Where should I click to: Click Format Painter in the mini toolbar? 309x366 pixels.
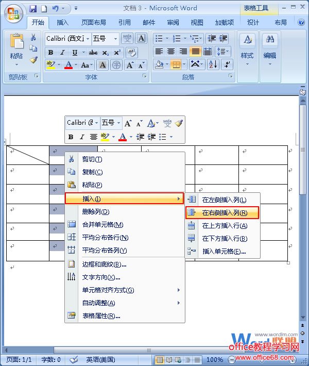(179, 123)
